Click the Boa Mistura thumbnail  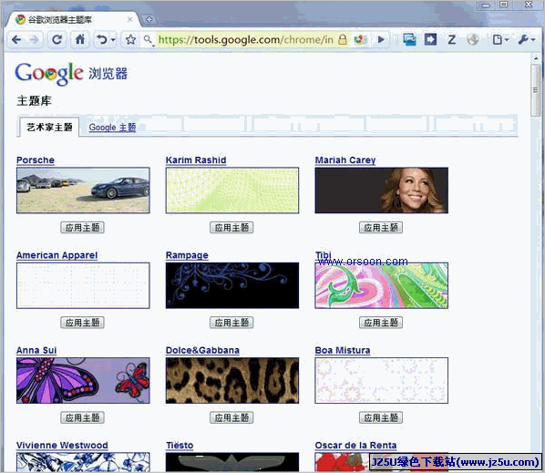381,381
